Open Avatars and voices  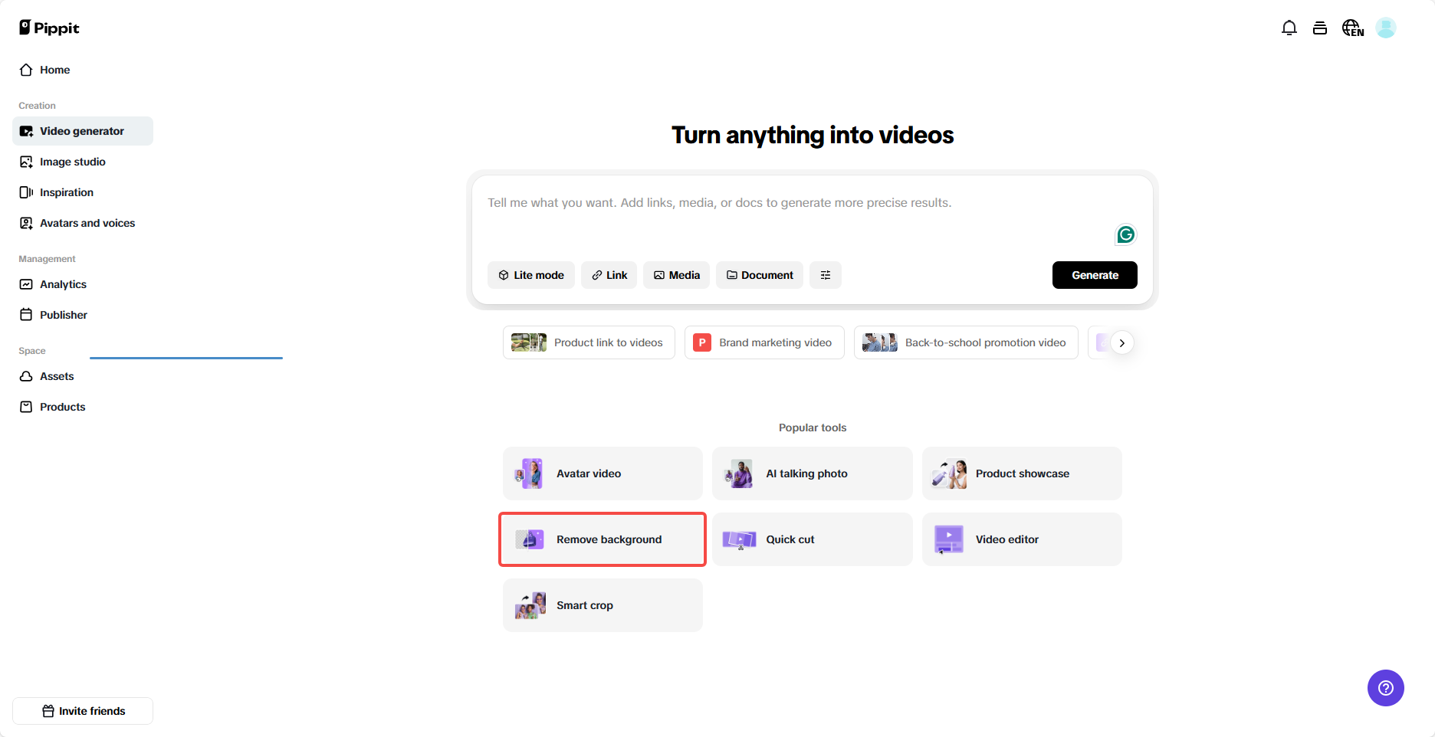[83, 223]
